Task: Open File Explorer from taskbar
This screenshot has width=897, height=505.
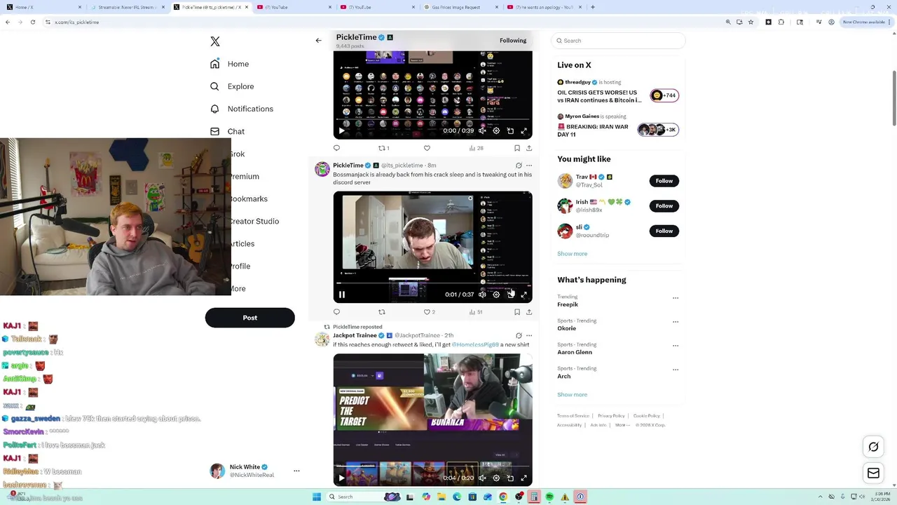Action: click(x=441, y=497)
